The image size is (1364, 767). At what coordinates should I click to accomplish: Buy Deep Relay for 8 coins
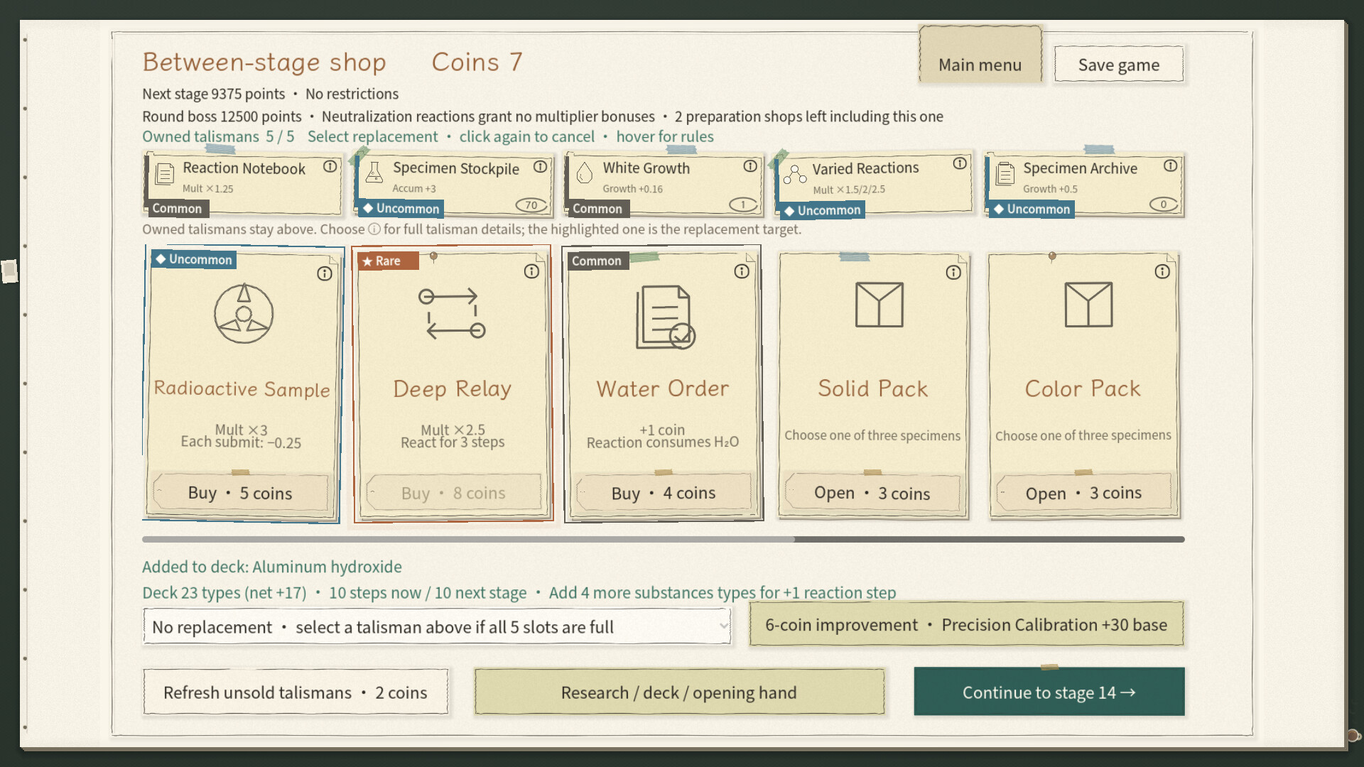tap(453, 493)
